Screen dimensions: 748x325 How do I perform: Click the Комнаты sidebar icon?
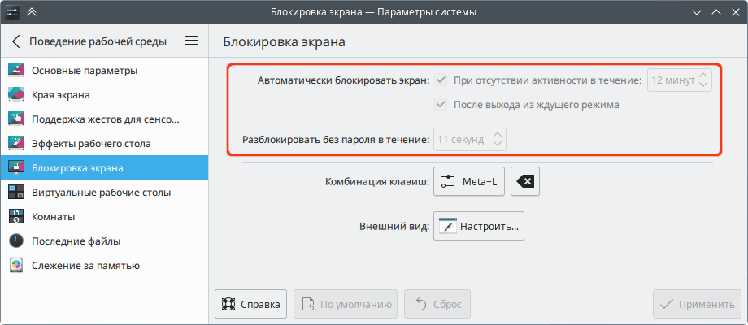[x=16, y=217]
